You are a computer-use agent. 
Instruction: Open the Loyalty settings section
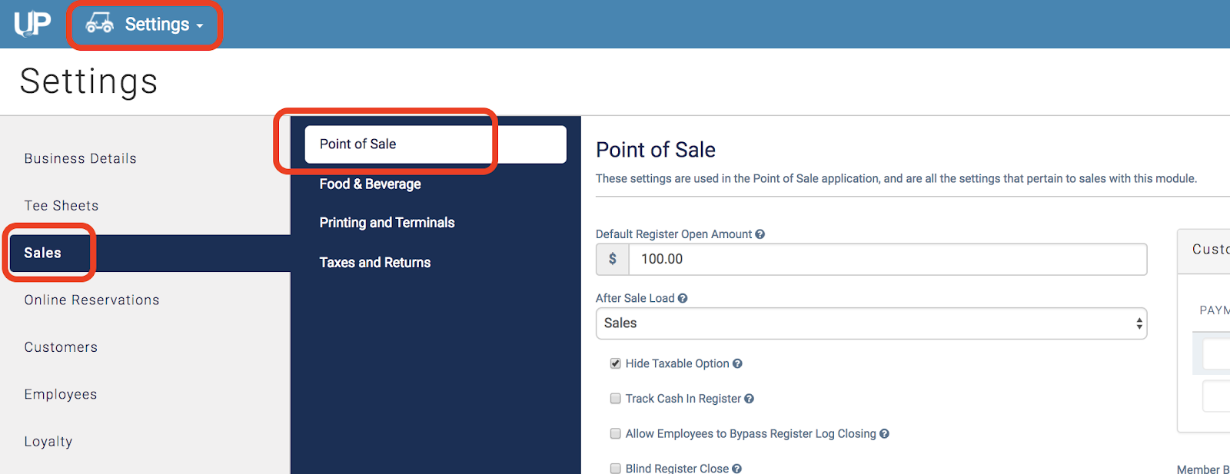tap(48, 441)
